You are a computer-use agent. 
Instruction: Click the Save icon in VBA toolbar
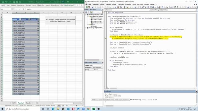(93, 7)
